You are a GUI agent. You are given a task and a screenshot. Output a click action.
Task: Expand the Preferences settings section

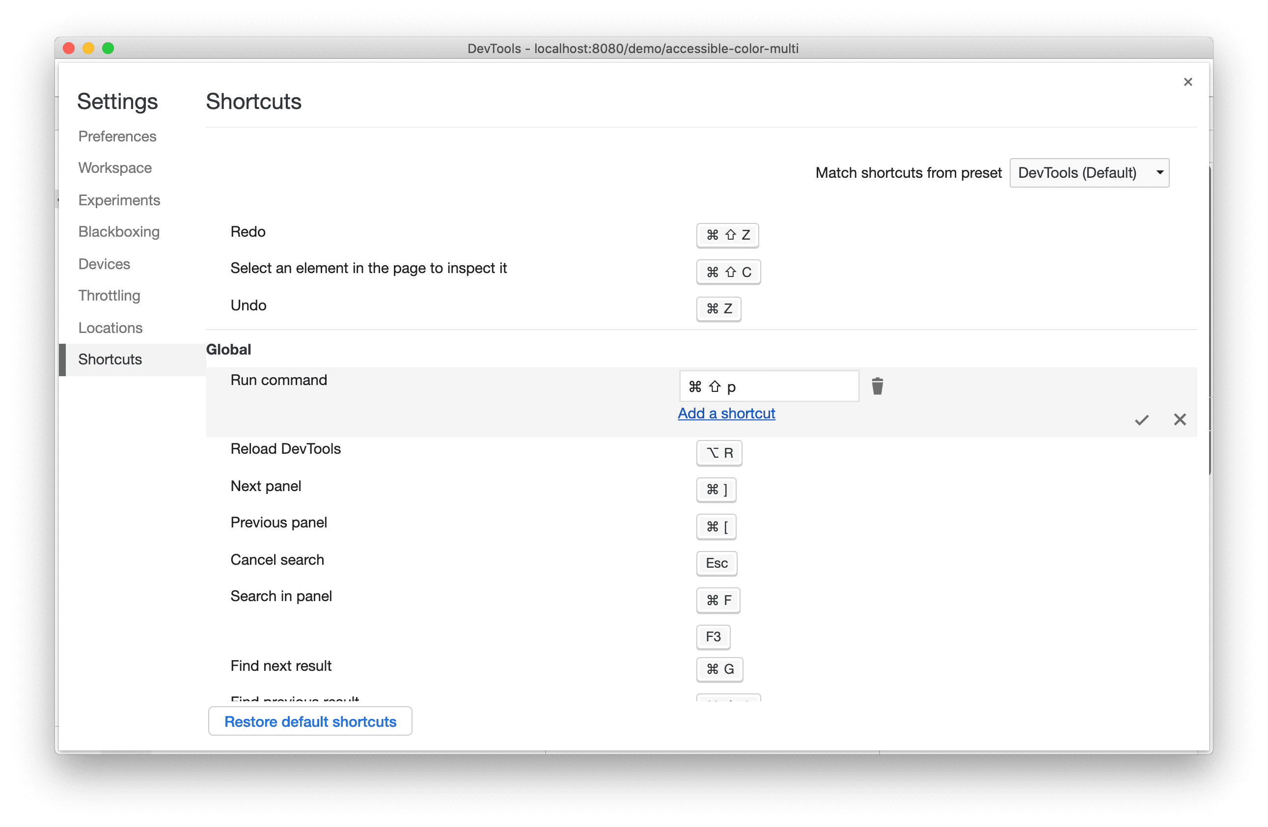[x=117, y=136]
